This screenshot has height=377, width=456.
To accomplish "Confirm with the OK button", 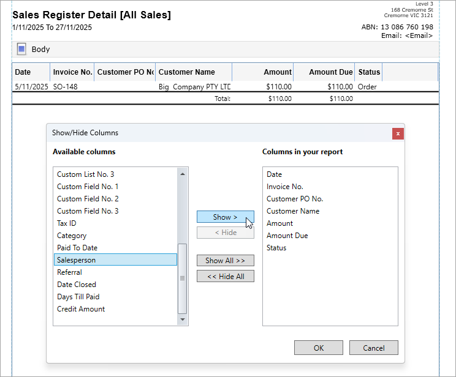I will [x=318, y=348].
